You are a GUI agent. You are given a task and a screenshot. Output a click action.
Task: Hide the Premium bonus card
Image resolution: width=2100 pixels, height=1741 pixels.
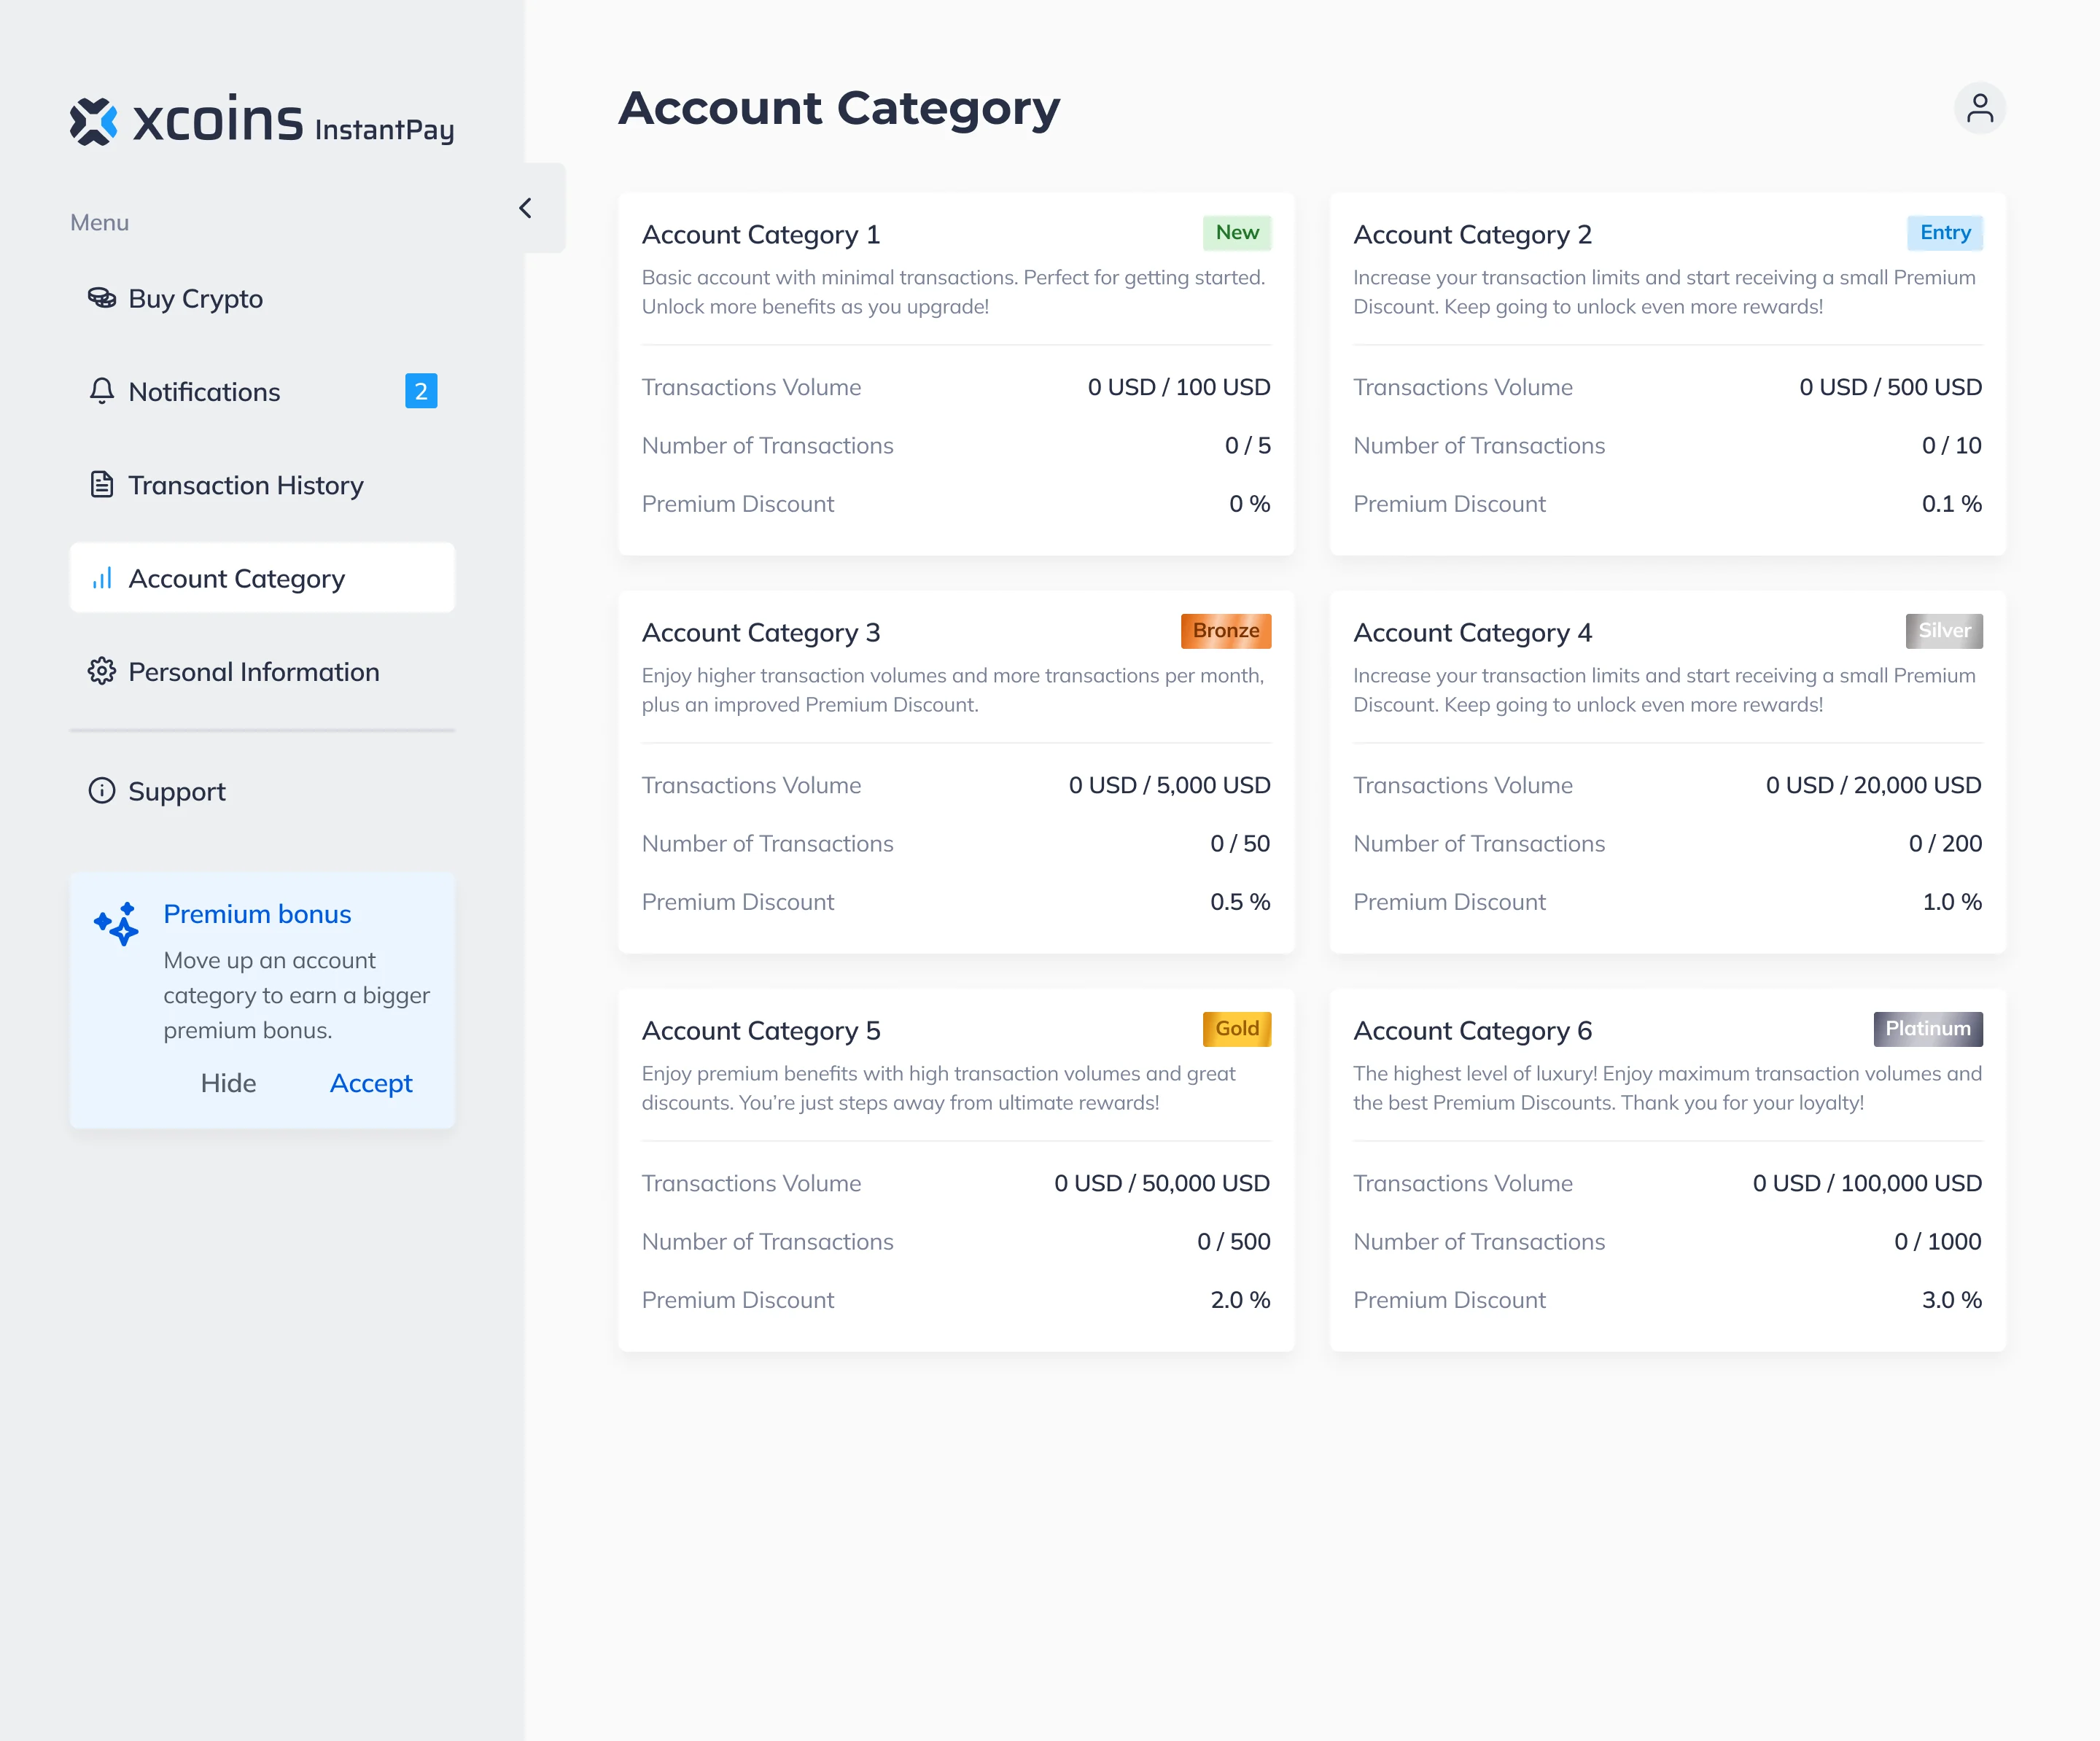pos(228,1083)
